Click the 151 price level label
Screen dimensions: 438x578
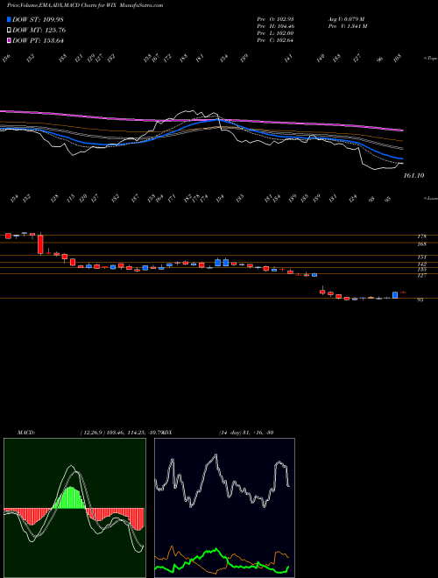[421, 257]
